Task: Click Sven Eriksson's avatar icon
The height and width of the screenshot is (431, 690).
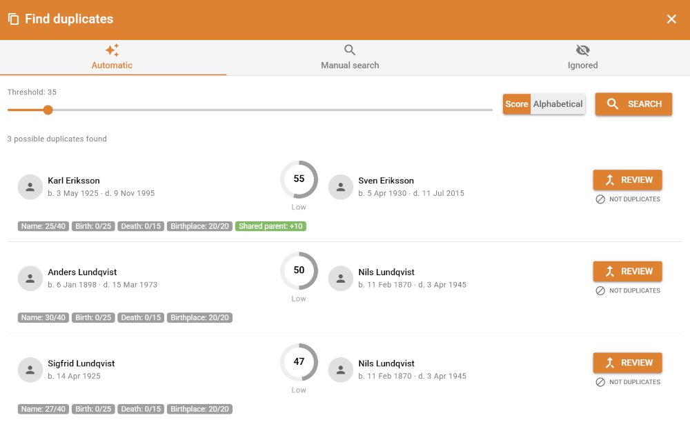Action: (x=341, y=188)
